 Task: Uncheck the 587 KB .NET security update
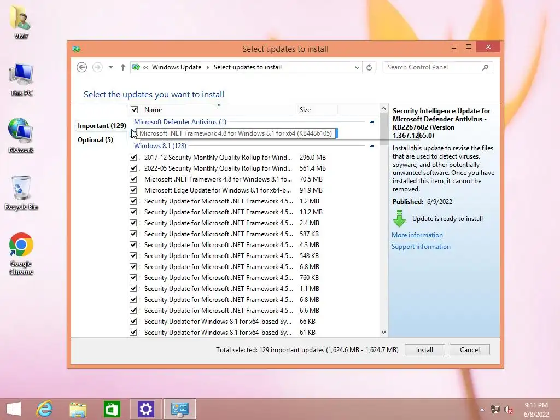tap(133, 234)
